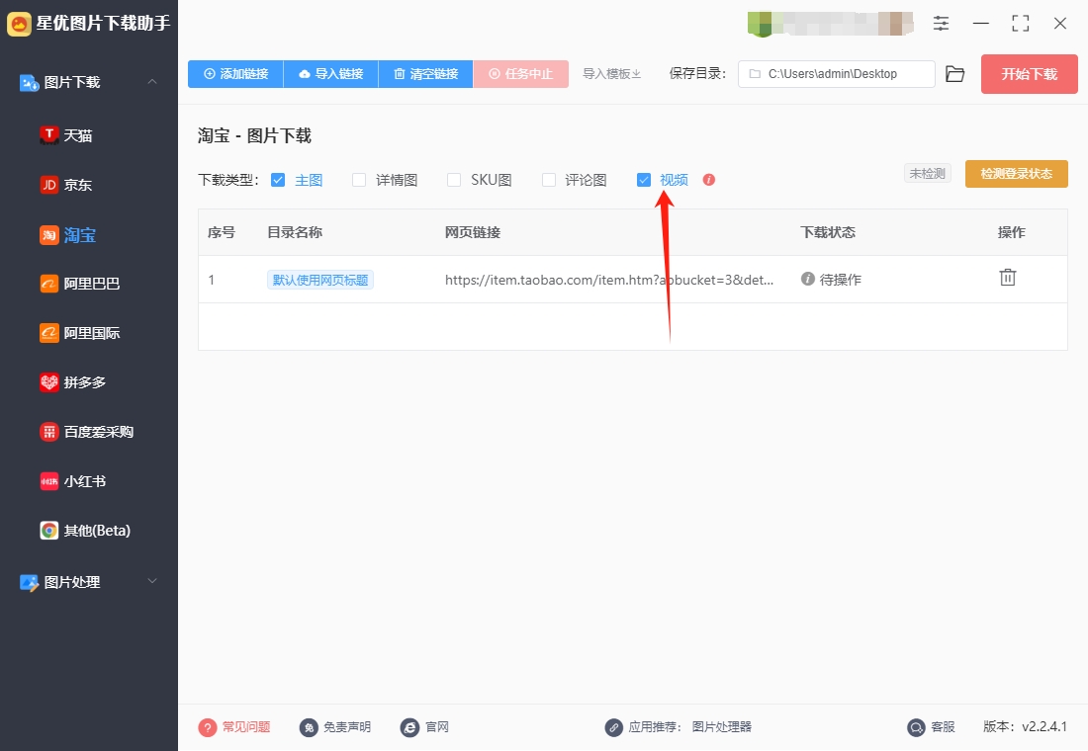Click the 检测登录状态 button
Viewport: 1088px width, 751px height.
point(1016,173)
